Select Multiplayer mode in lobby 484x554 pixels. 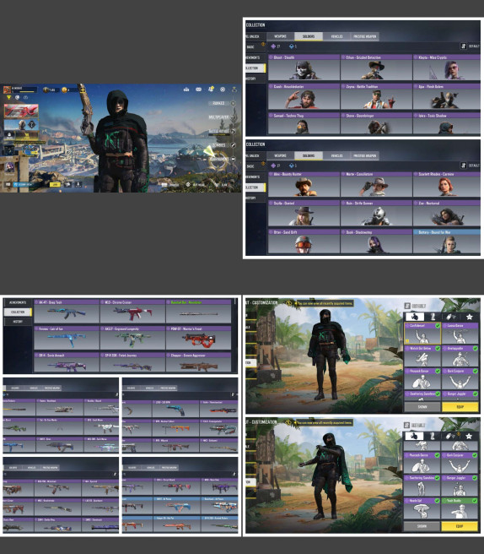(218, 117)
